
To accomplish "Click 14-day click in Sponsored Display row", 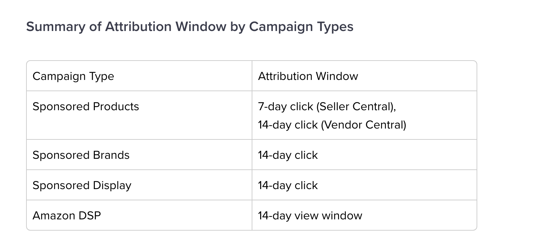I will click(288, 185).
